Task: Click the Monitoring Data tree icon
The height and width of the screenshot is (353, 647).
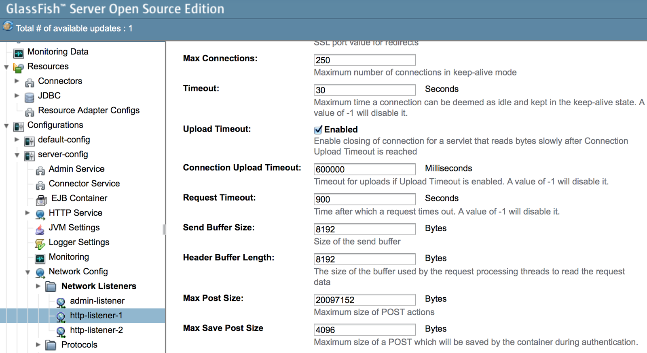Action: coord(19,53)
